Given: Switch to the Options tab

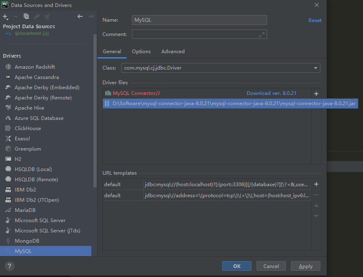Looking at the screenshot, I should click(x=141, y=52).
